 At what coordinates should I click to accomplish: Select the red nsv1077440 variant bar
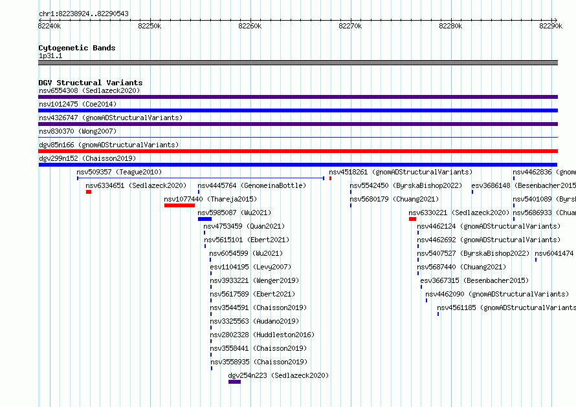tap(180, 205)
